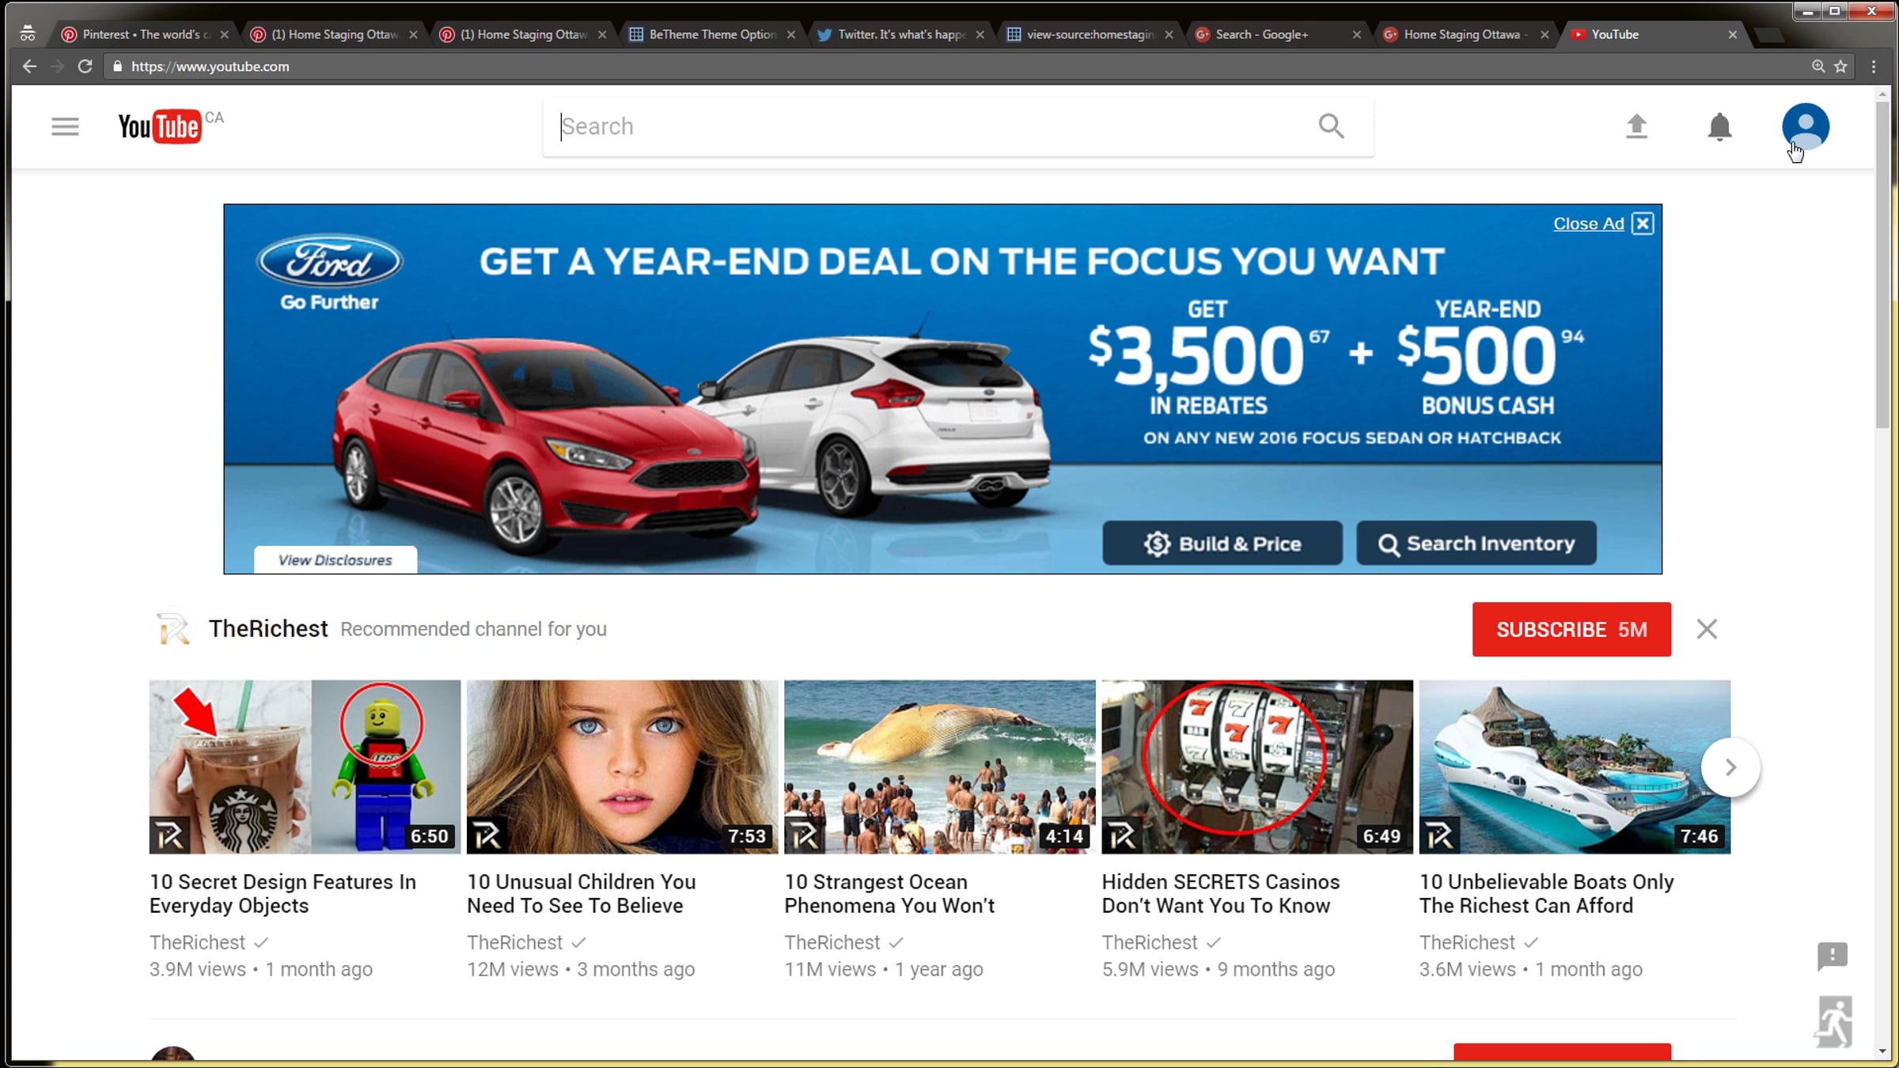
Task: Click the beached whale video thumbnail
Action: (x=940, y=767)
